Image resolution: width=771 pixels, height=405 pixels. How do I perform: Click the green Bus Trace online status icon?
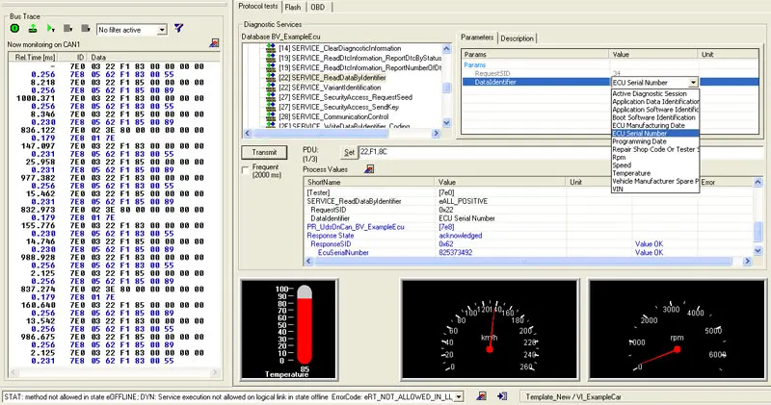pos(14,29)
